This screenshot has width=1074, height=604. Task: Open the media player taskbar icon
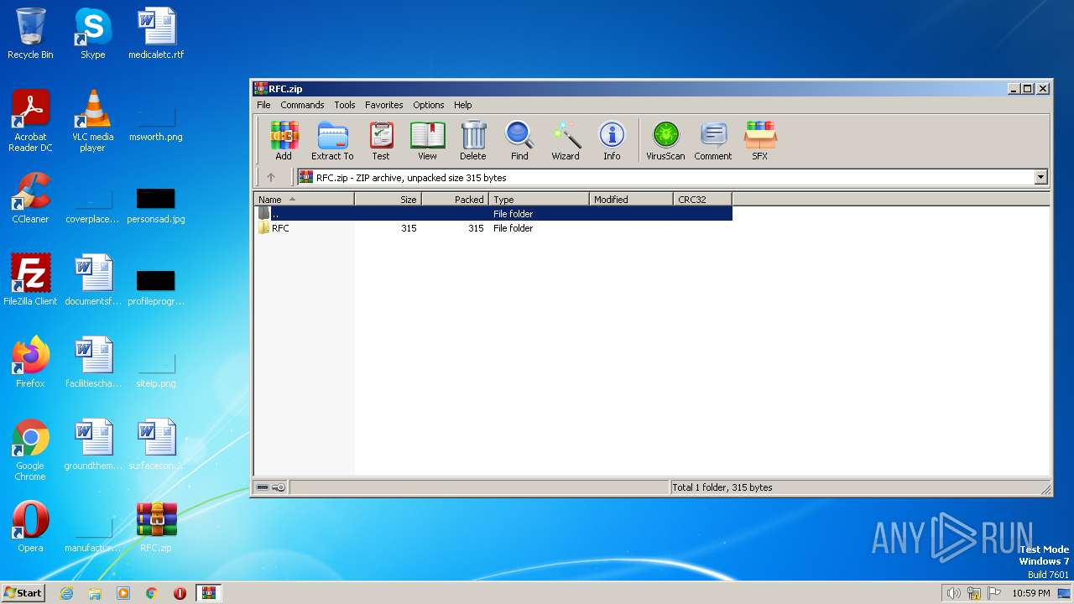click(x=123, y=593)
